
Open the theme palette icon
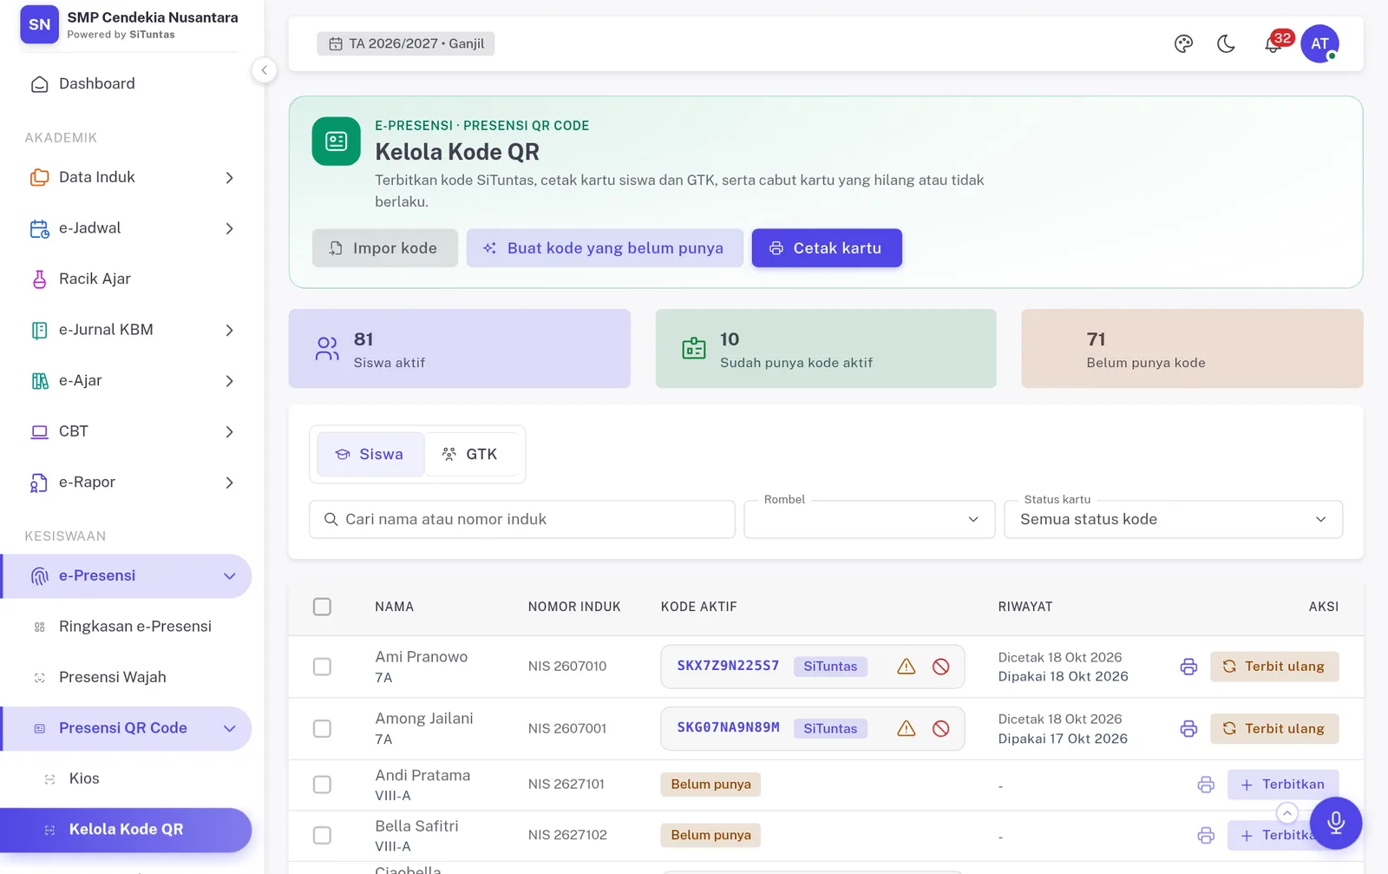1183,43
